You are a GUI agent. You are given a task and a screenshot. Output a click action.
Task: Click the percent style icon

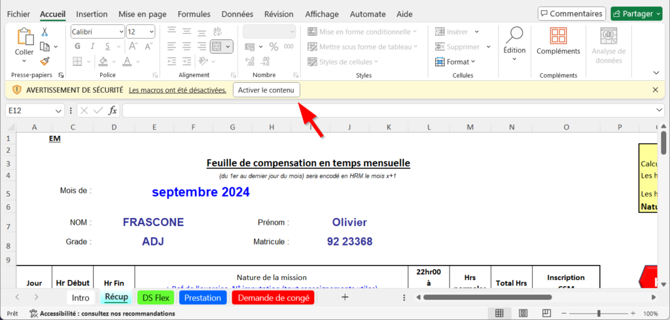click(273, 46)
